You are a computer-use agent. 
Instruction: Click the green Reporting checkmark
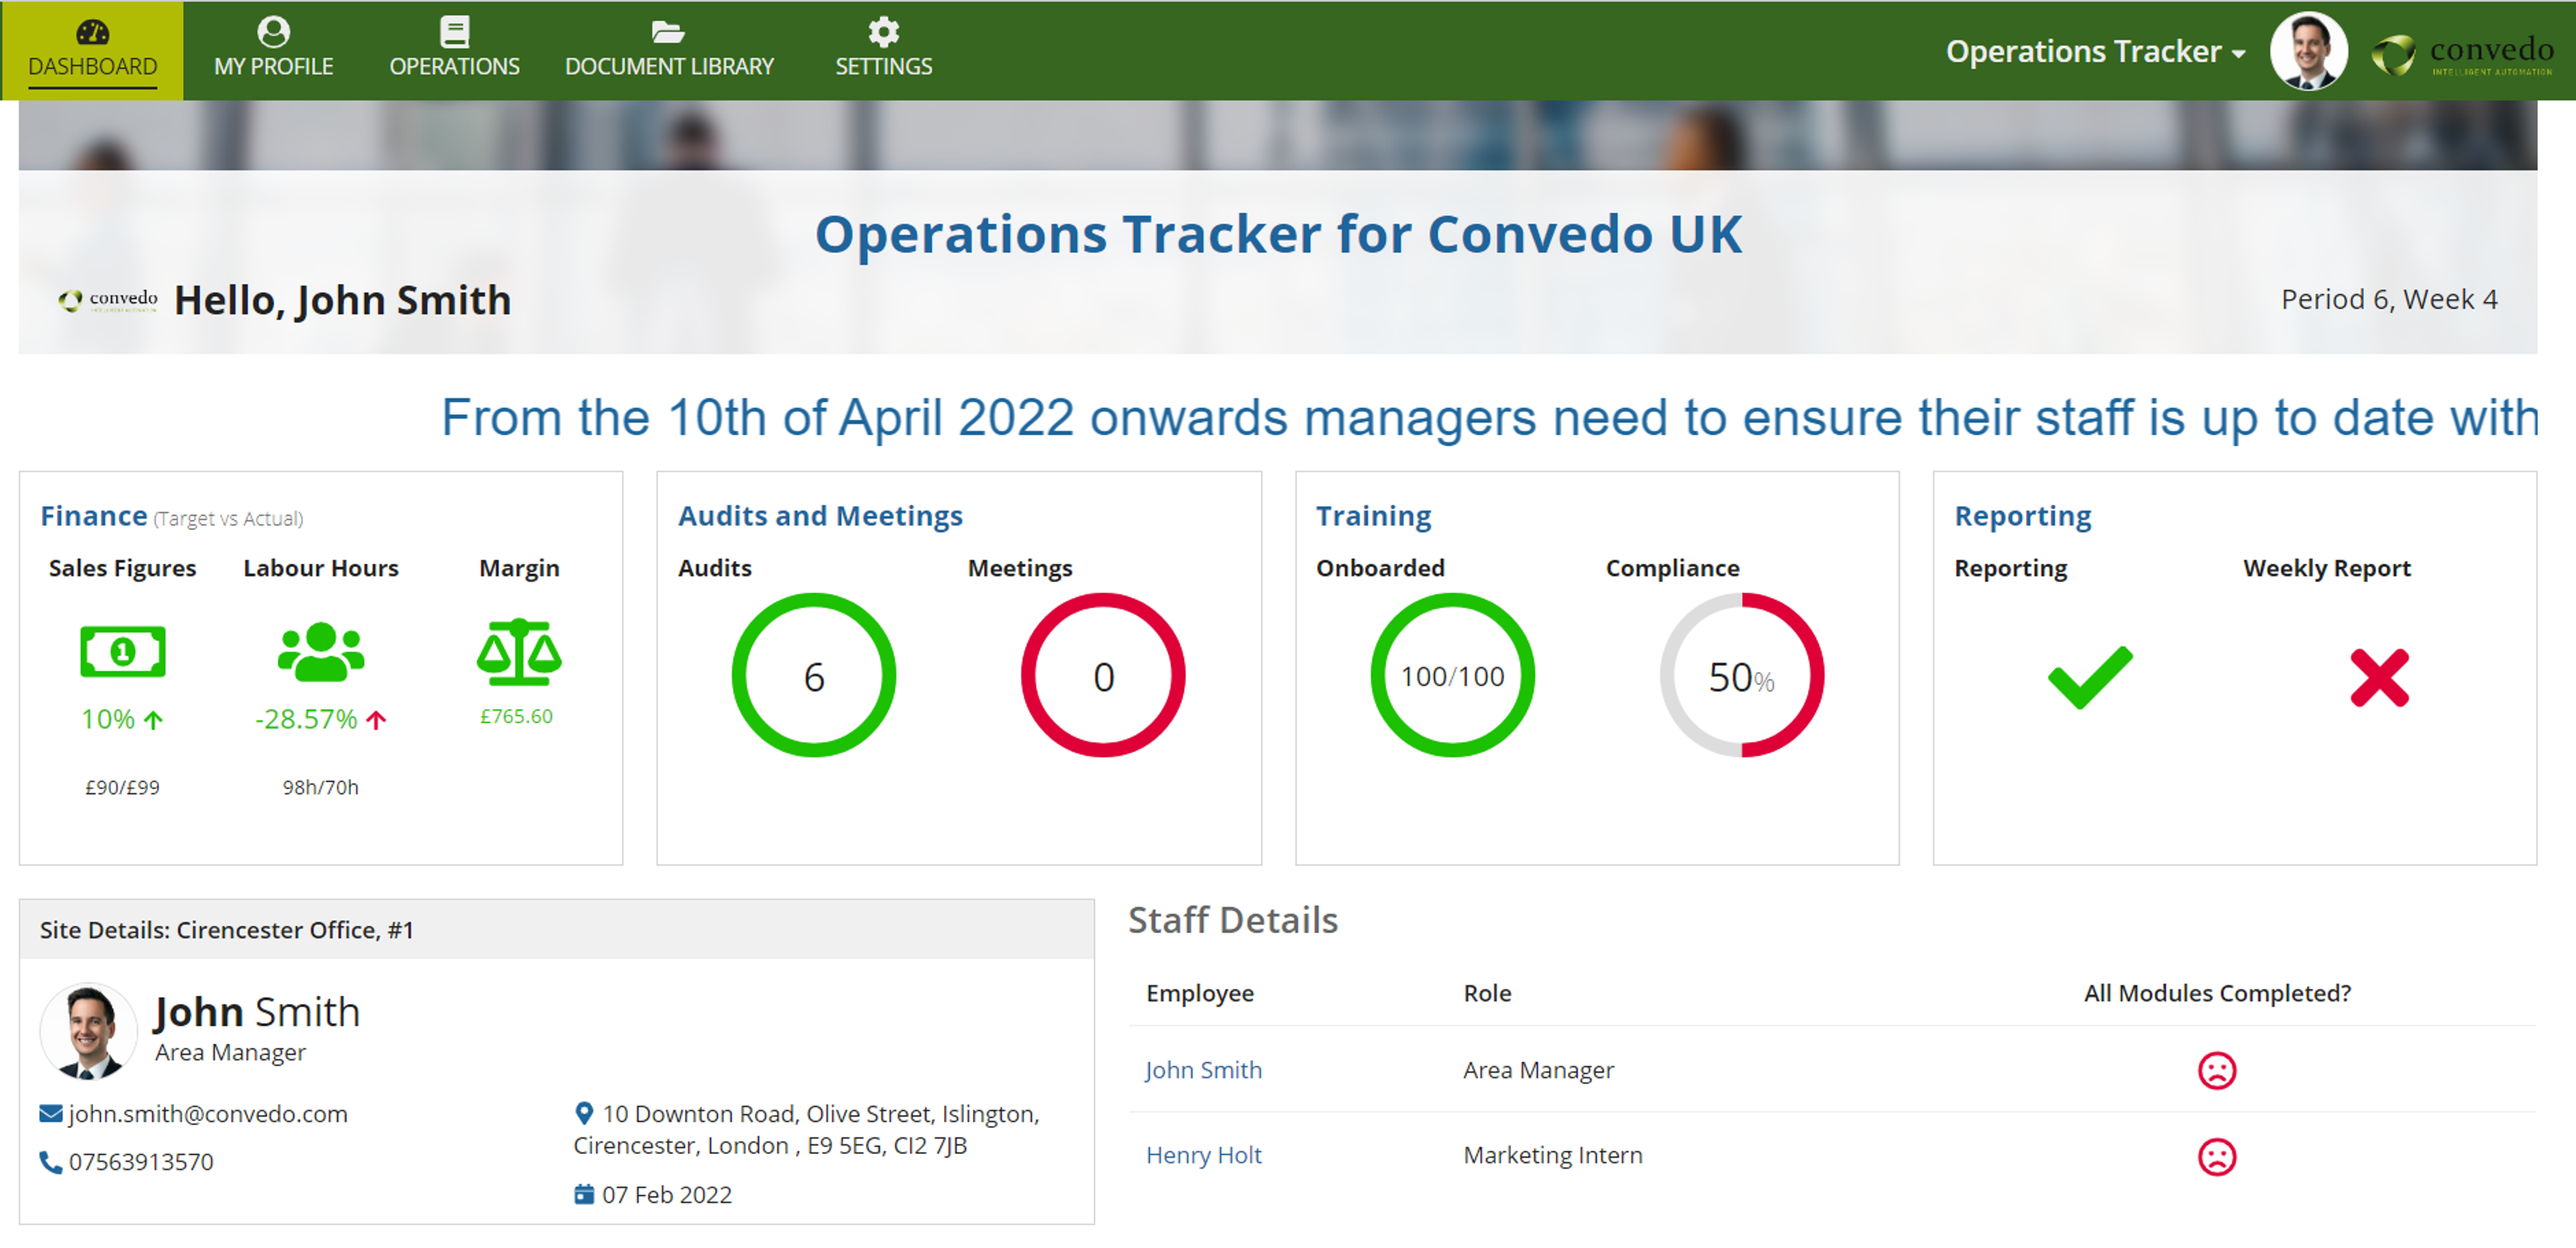(x=2090, y=678)
